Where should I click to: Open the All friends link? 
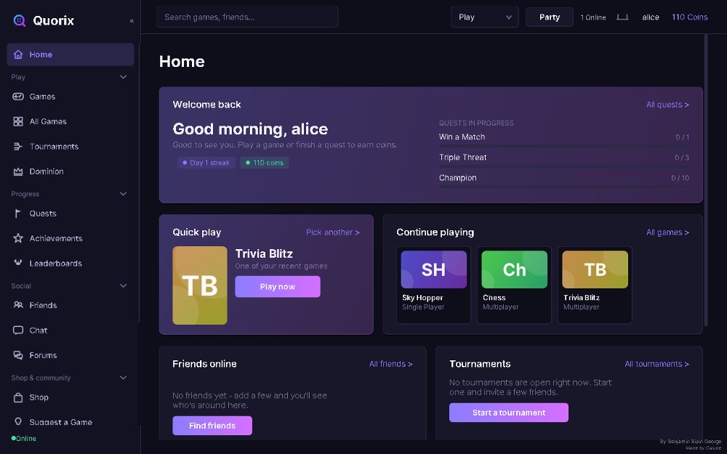(x=390, y=364)
